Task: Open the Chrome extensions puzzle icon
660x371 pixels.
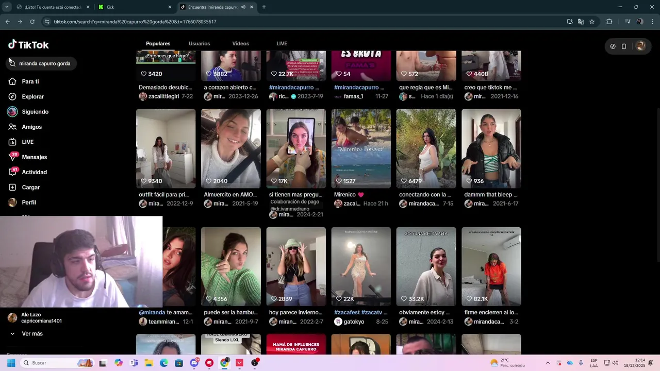Action: coord(609,22)
